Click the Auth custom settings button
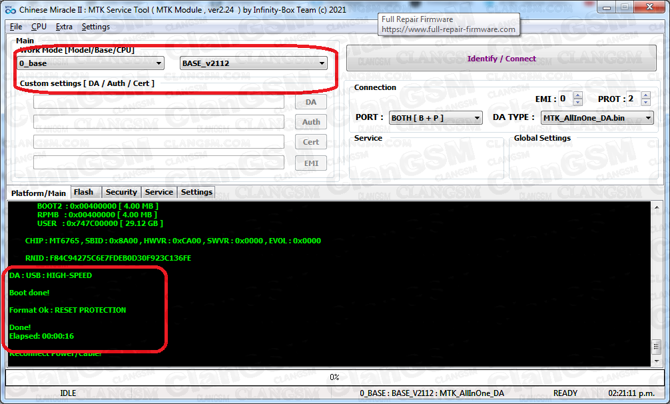670x404 pixels. [310, 122]
